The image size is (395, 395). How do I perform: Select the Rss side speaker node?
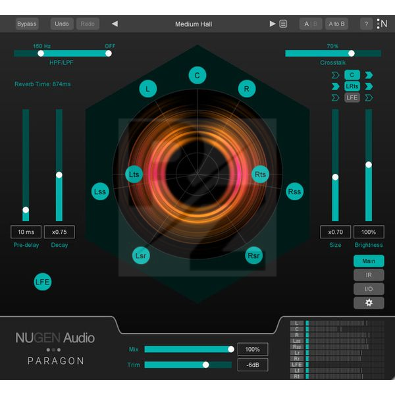[x=294, y=192]
